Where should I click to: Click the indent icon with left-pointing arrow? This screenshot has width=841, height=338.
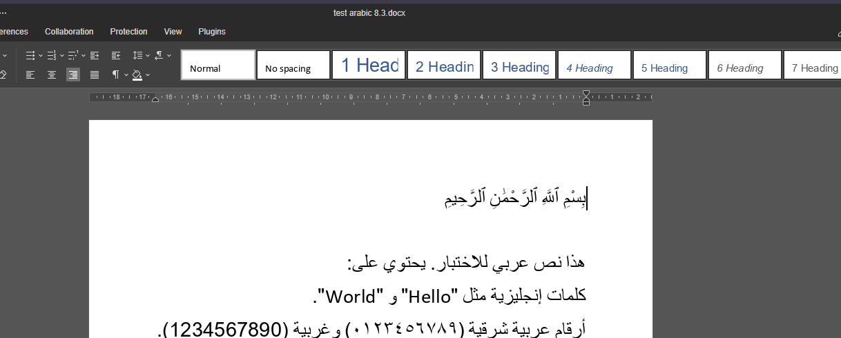tap(116, 55)
